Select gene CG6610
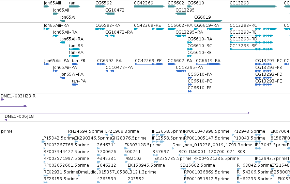The height and width of the screenshot is (184, 290). 189,6
